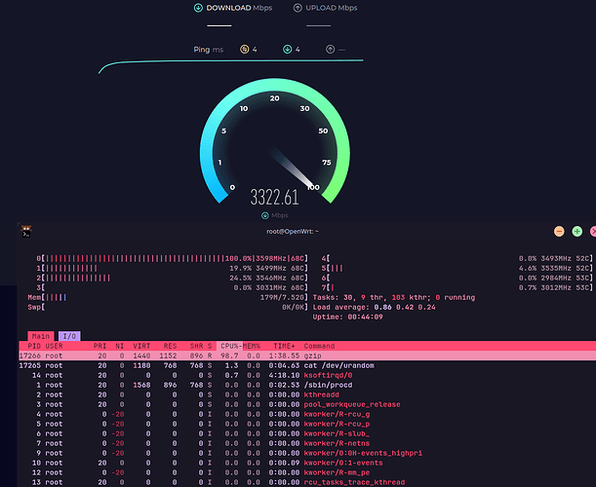The height and width of the screenshot is (487, 596).
Task: Click the yellow idle ping icon
Action: (x=245, y=50)
